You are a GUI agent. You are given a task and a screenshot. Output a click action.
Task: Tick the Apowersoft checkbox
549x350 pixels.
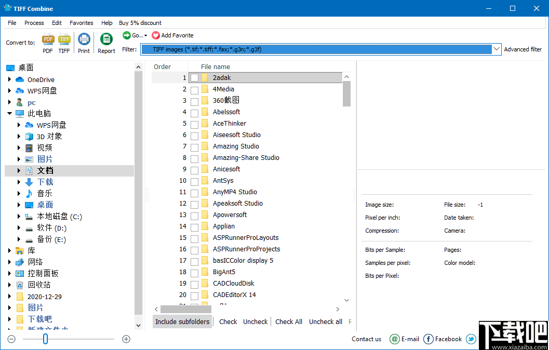pyautogui.click(x=194, y=216)
